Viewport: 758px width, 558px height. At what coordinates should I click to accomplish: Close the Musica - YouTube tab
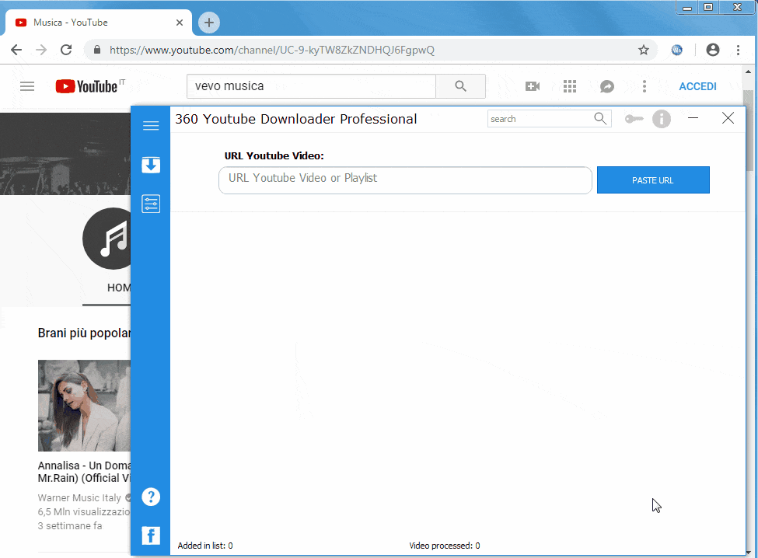click(180, 23)
